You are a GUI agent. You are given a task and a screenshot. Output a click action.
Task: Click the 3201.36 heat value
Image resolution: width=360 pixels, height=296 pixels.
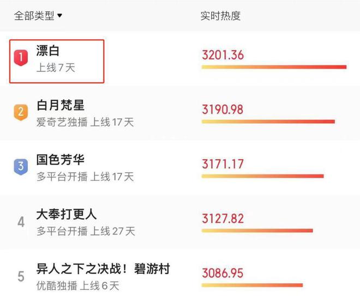(223, 55)
